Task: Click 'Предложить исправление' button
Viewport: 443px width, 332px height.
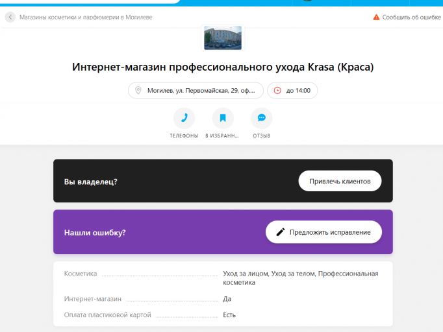Action: coord(323,232)
